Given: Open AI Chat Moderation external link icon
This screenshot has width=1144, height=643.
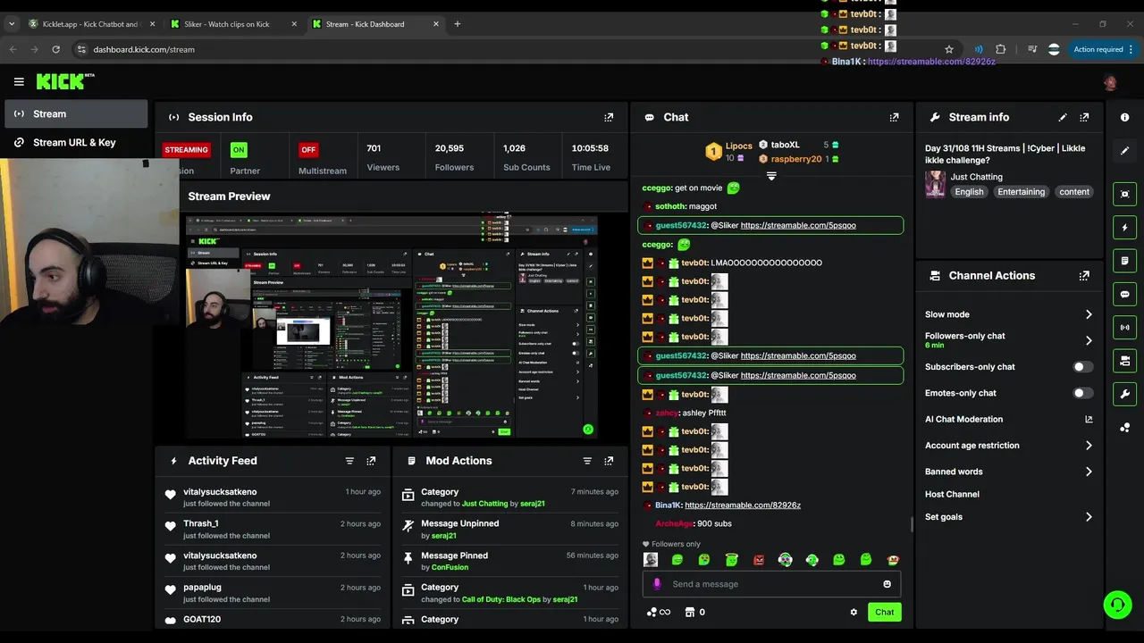Looking at the screenshot, I should tap(1089, 419).
